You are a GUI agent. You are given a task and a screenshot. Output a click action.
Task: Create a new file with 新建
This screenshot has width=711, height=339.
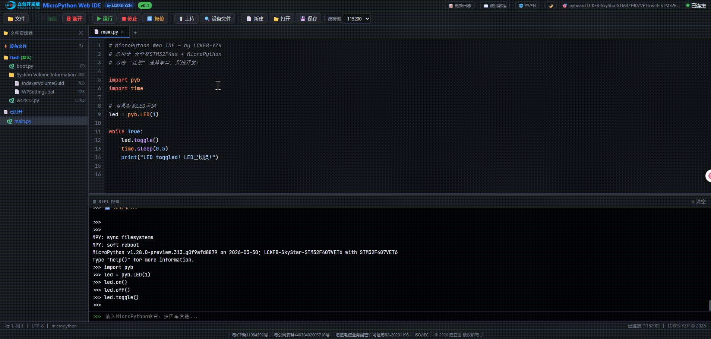(x=255, y=19)
